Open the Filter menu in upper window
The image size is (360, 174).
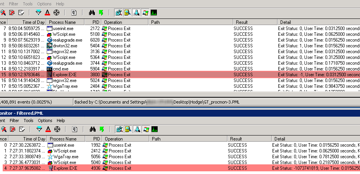coord(13,3)
